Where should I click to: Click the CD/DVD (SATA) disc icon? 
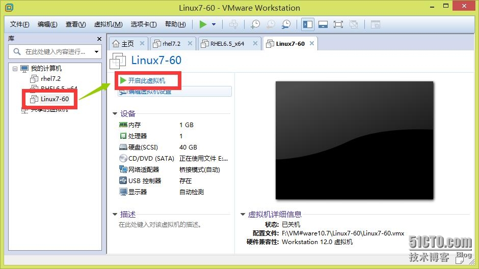click(123, 158)
